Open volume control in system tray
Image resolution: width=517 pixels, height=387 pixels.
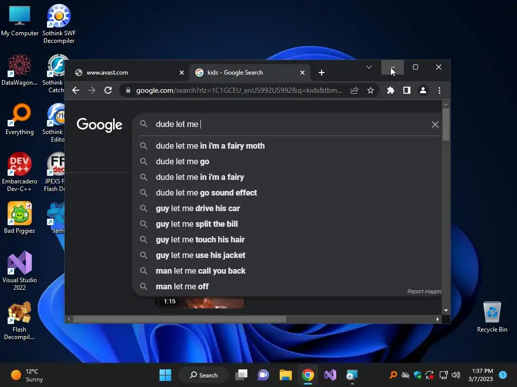point(456,375)
